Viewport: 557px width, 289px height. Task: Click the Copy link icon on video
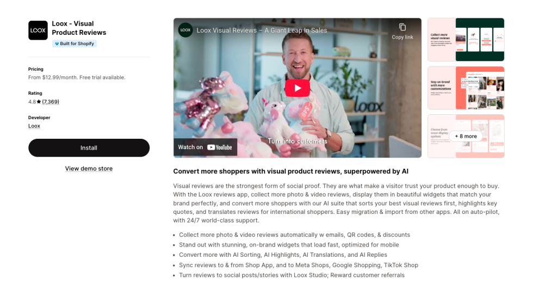point(402,27)
